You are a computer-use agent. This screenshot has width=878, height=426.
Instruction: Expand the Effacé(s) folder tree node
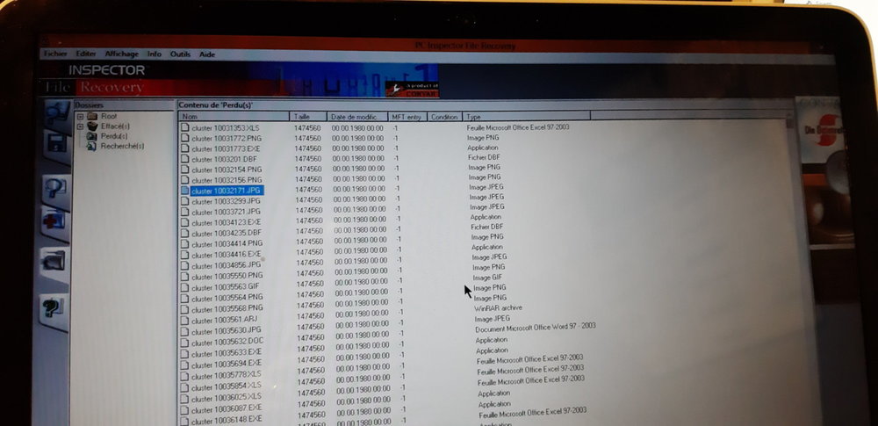80,126
